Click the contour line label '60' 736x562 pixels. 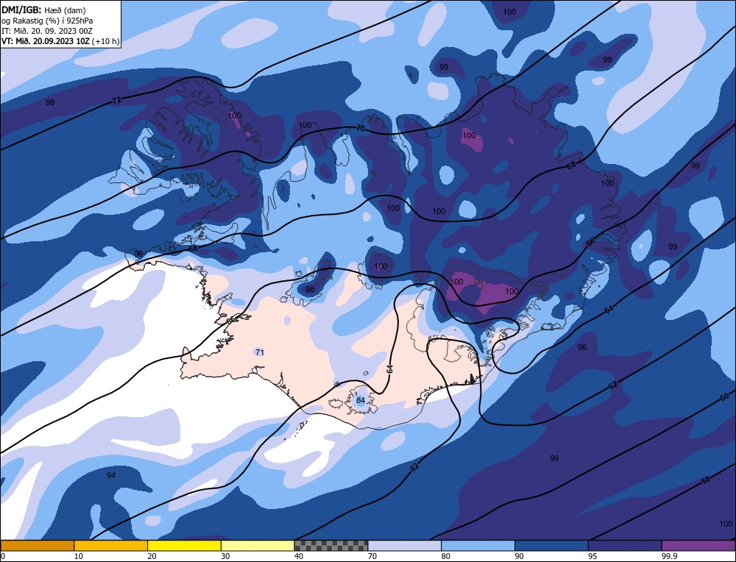[724, 397]
